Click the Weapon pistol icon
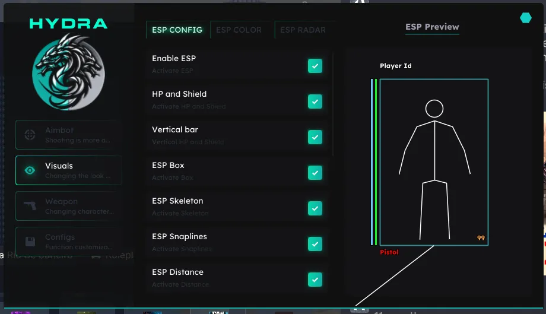Image resolution: width=546 pixels, height=314 pixels. 30,206
